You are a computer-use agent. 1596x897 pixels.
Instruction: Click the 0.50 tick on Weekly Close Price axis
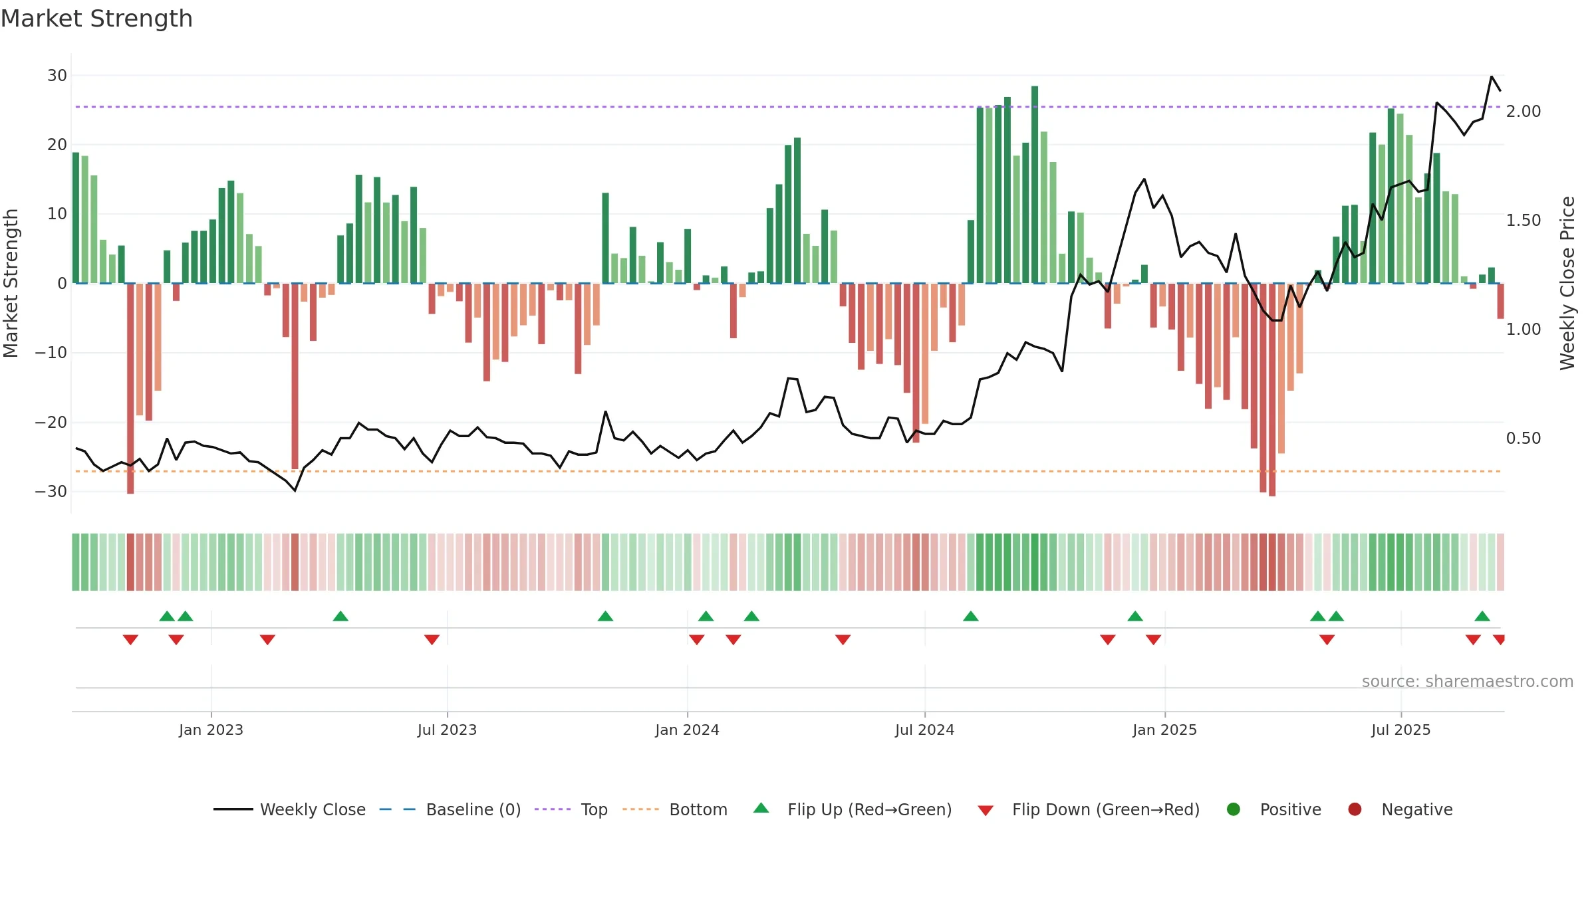click(x=1524, y=438)
